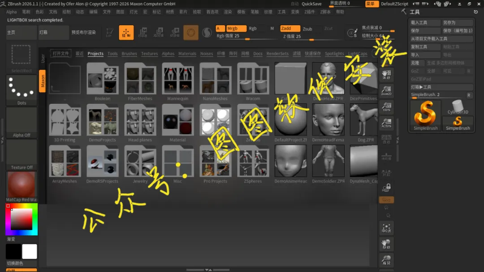Activate the orange Draw (绘制) mode icon
The width and height of the screenshot is (484, 272).
coord(126,32)
